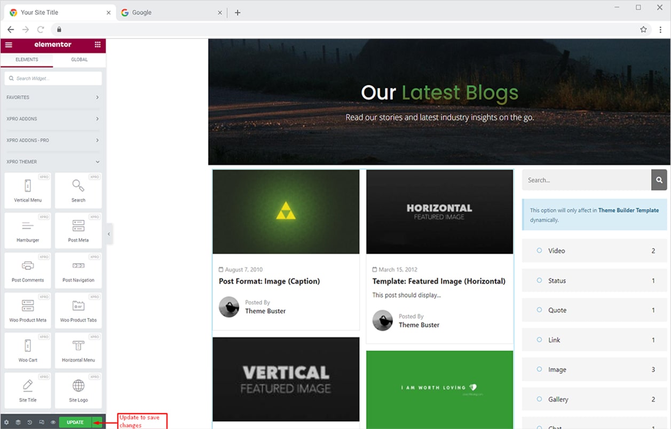Click the browser forward arrow
The height and width of the screenshot is (429, 671).
(x=26, y=29)
